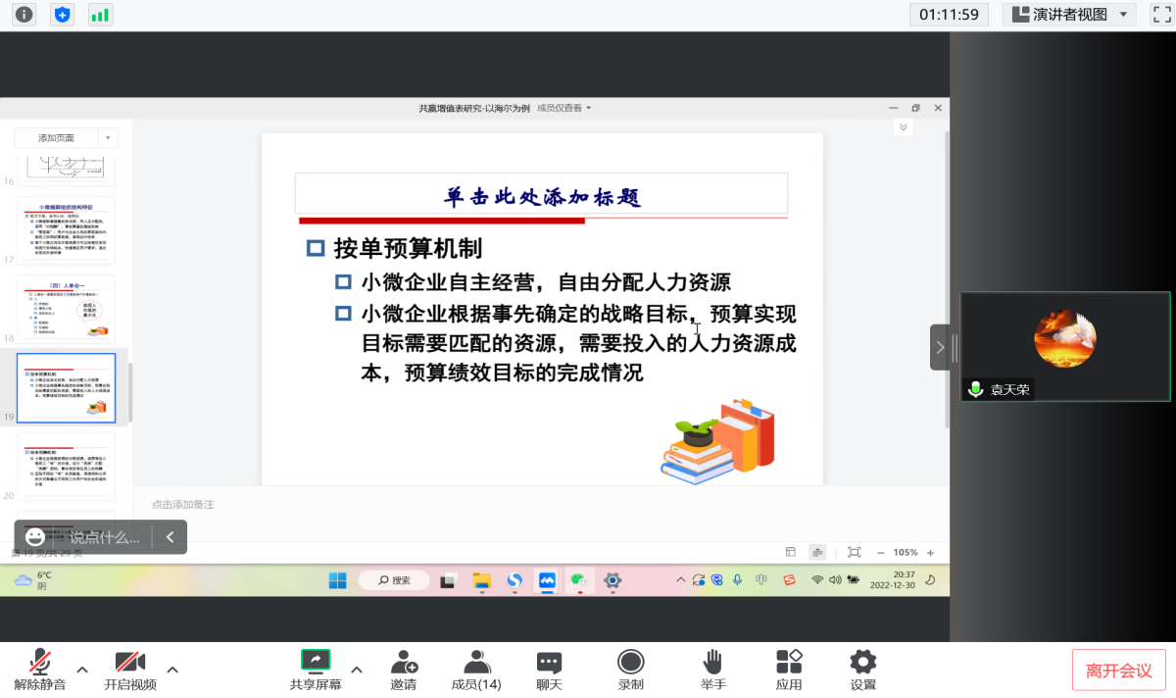Check network signal strength icon
1176x698 pixels.
pyautogui.click(x=100, y=15)
